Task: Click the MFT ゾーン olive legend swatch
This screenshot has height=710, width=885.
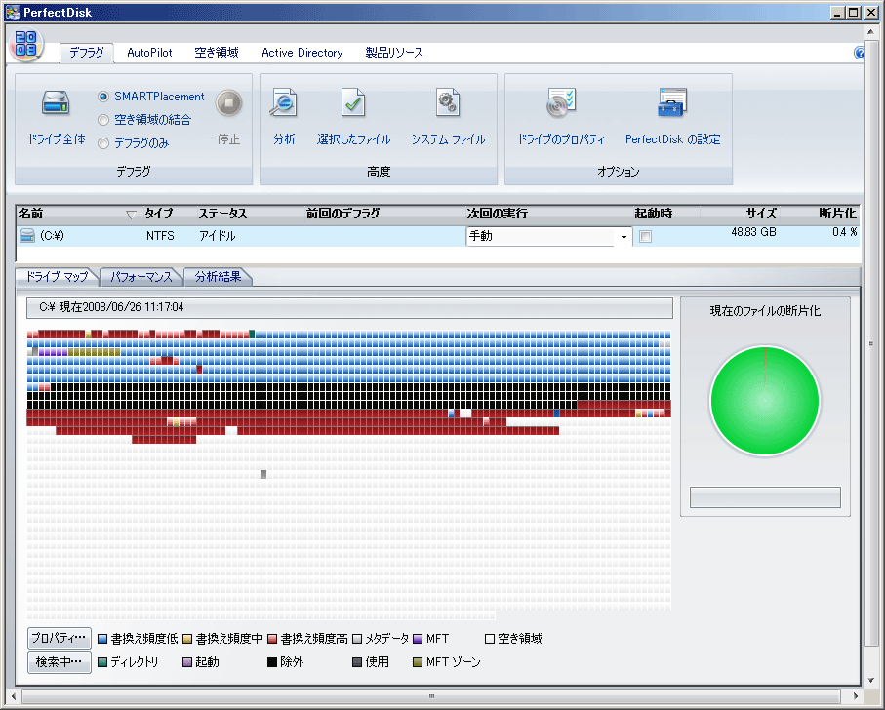Action: (x=418, y=662)
